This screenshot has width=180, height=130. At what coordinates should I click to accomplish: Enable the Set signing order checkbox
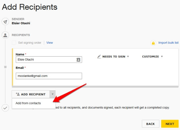(x=14, y=43)
